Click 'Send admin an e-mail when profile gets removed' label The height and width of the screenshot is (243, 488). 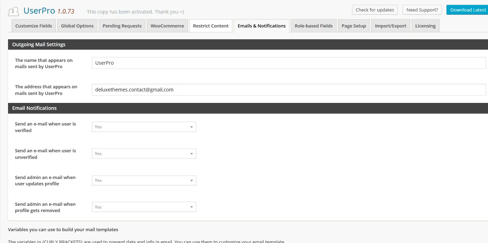pyautogui.click(x=45, y=207)
